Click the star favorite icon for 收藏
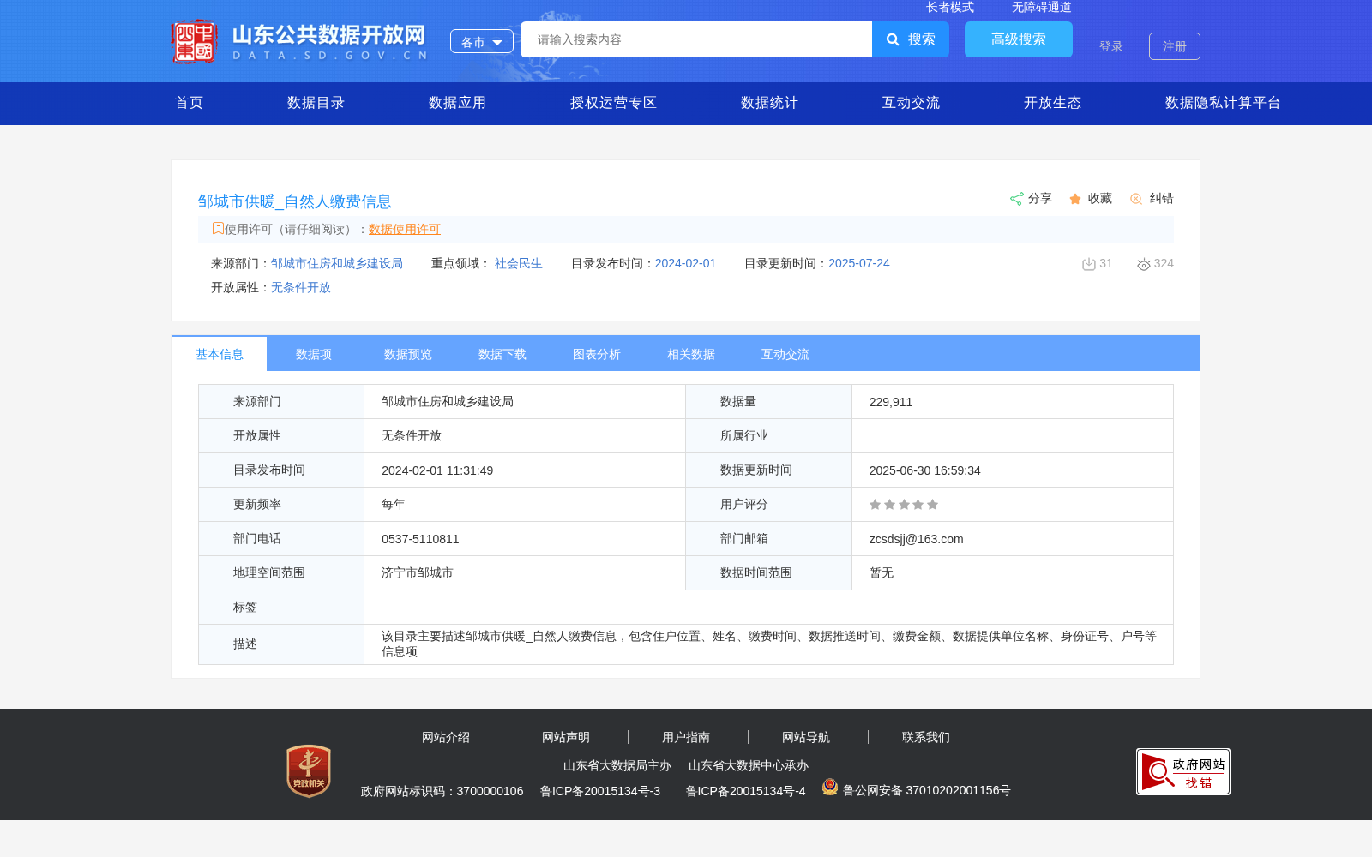This screenshot has height=857, width=1372. click(1075, 199)
